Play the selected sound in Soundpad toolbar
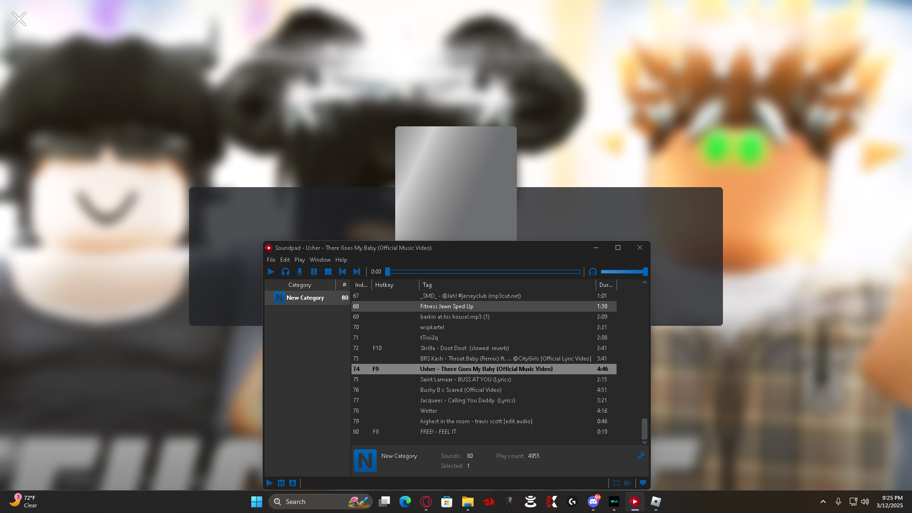 click(x=271, y=272)
